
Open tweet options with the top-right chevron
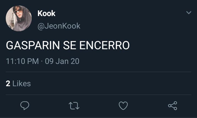click(x=189, y=13)
